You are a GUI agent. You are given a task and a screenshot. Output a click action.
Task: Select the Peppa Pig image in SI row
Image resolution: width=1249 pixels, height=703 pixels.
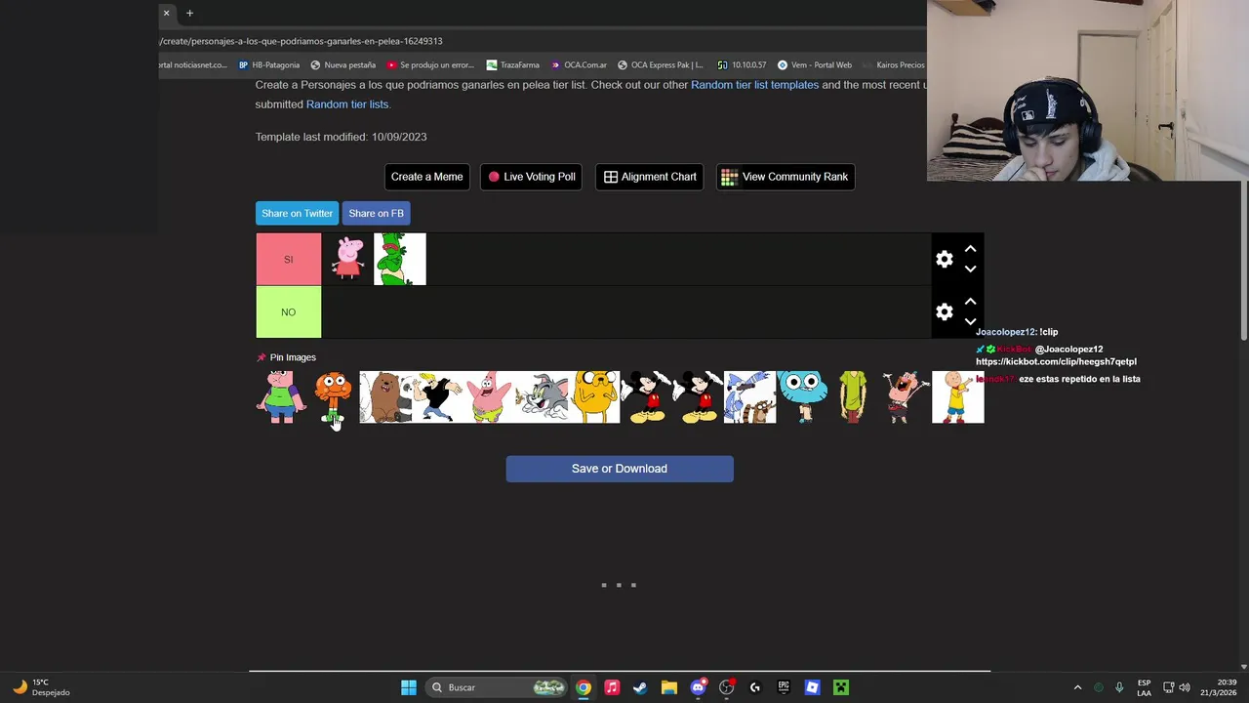point(347,259)
